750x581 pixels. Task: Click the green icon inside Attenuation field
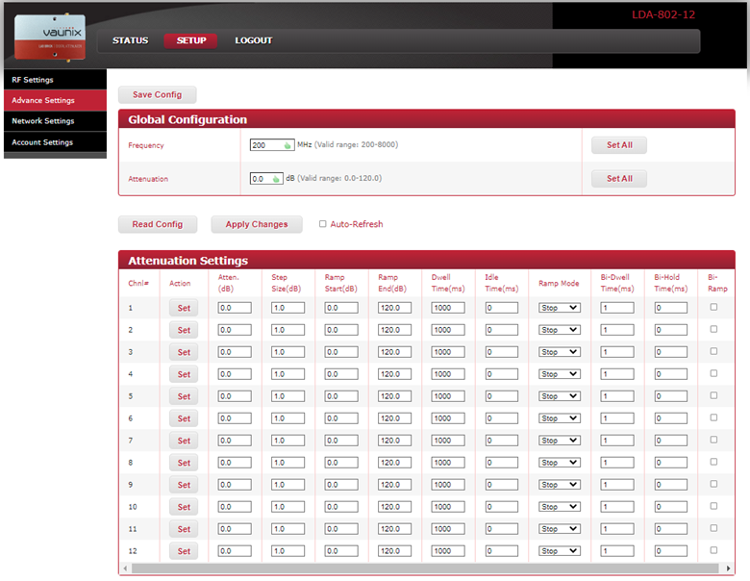(277, 179)
